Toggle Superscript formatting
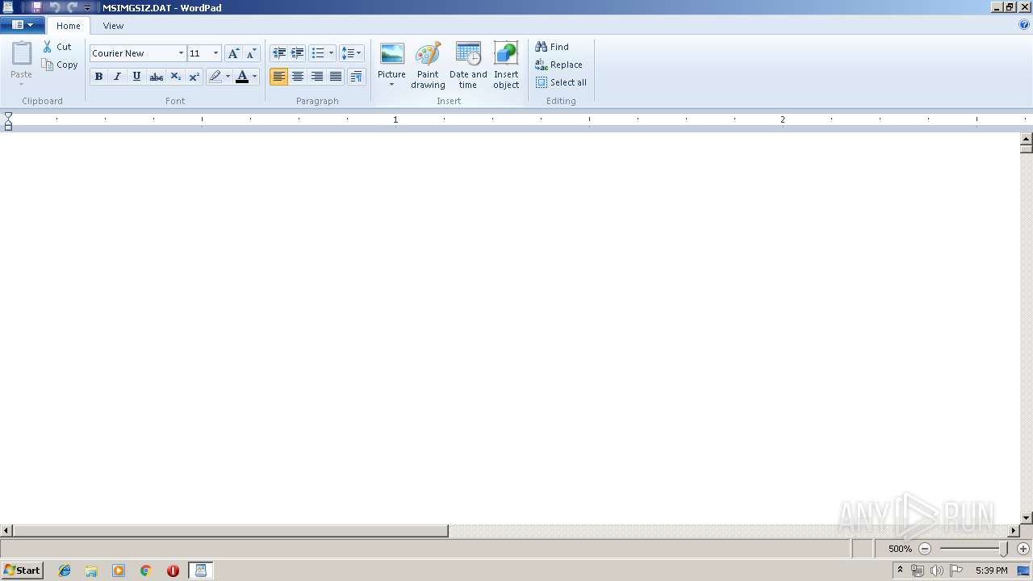 coord(194,77)
